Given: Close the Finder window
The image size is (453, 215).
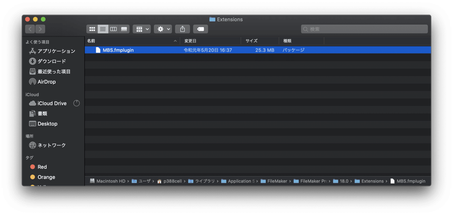Looking at the screenshot, I should click(x=28, y=19).
